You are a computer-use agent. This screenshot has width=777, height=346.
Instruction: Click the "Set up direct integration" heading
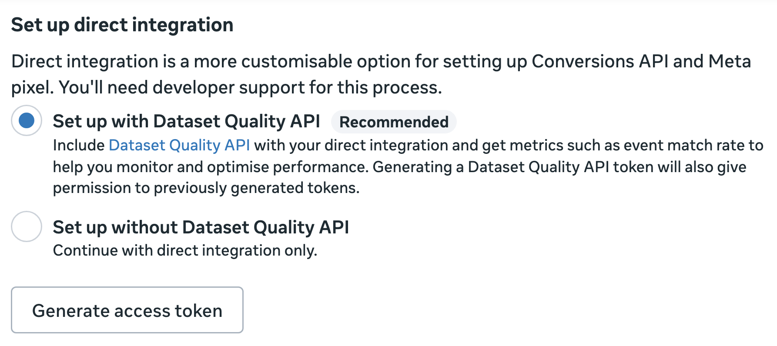pyautogui.click(x=122, y=25)
